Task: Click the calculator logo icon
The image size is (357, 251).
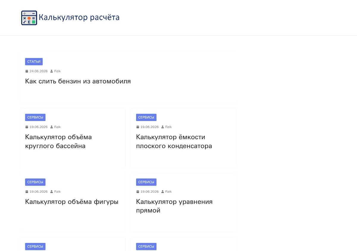Action: tap(29, 18)
